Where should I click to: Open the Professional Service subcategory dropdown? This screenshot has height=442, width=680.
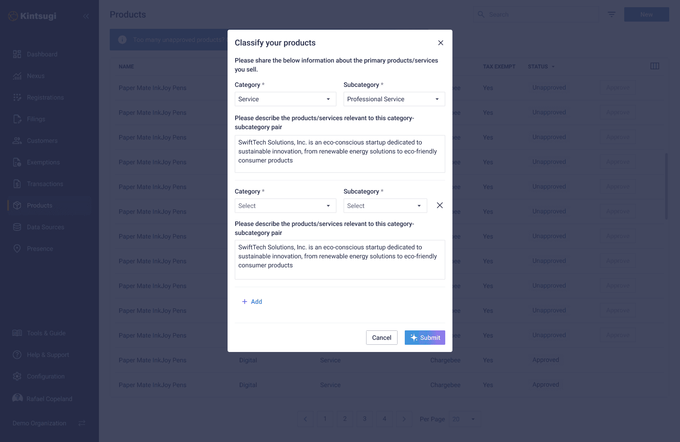(x=394, y=99)
